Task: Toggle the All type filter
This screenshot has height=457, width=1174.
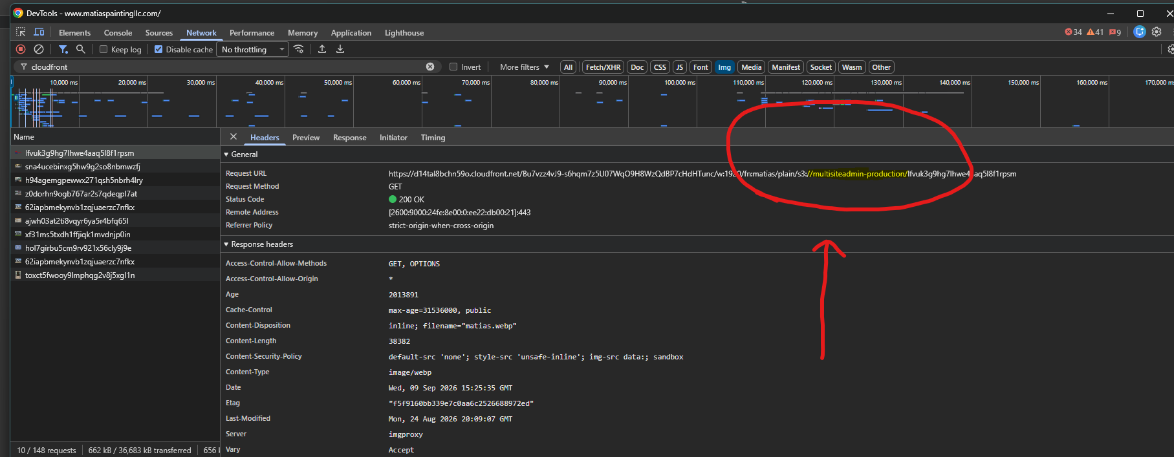Action: coord(568,67)
